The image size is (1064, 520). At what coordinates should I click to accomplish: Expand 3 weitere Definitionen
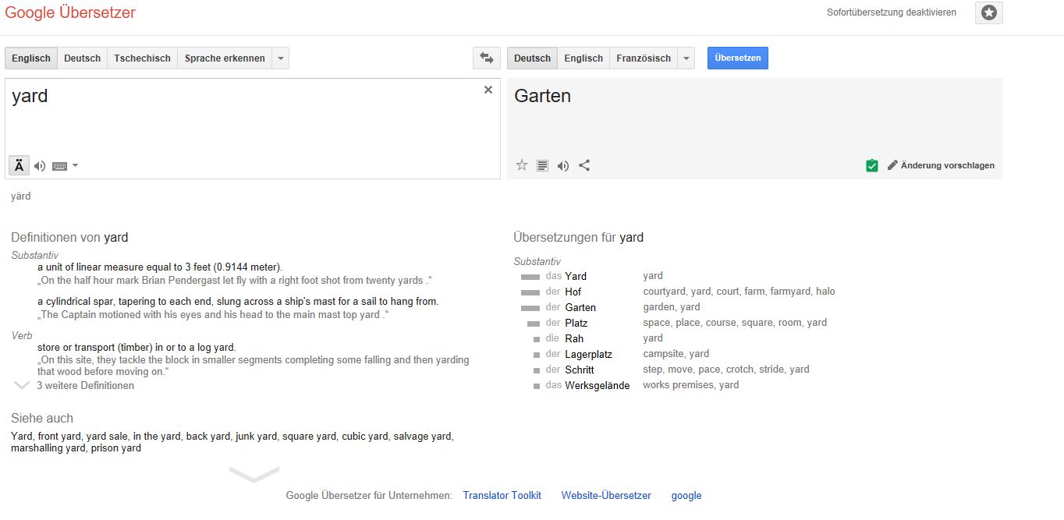click(85, 385)
